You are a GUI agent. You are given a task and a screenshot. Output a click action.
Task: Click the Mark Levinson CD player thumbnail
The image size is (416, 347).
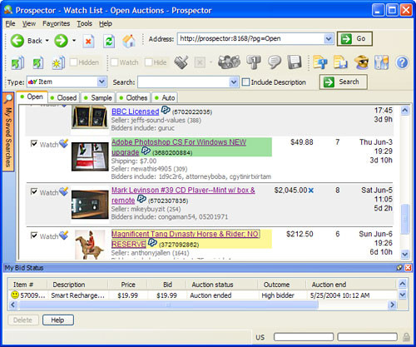[x=90, y=205]
